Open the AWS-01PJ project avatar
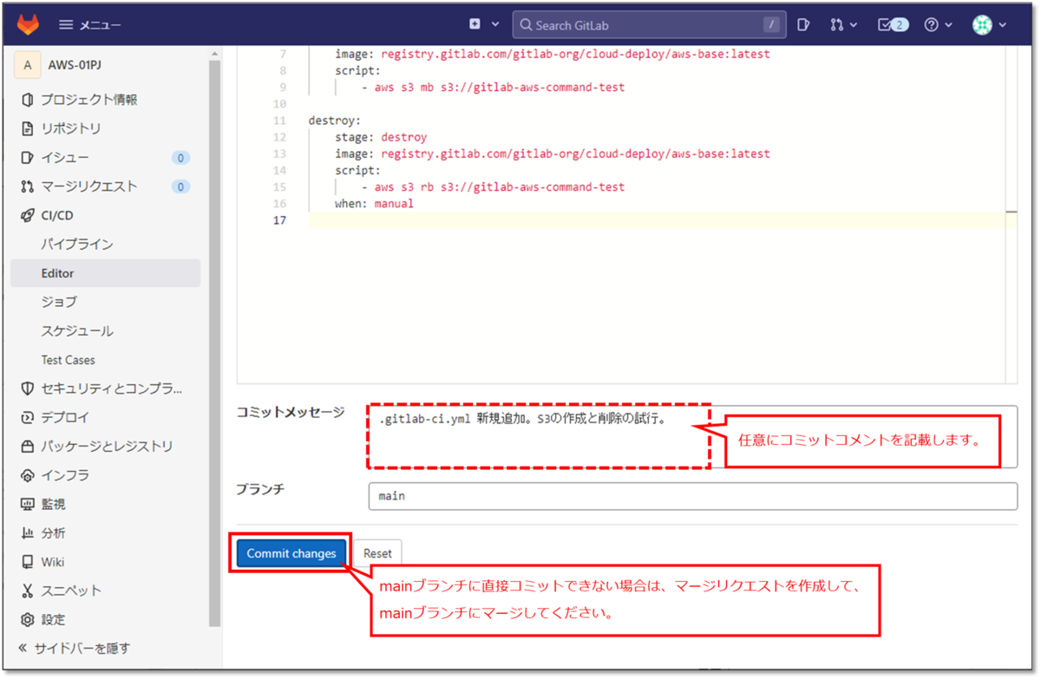1041x679 pixels. click(x=28, y=65)
